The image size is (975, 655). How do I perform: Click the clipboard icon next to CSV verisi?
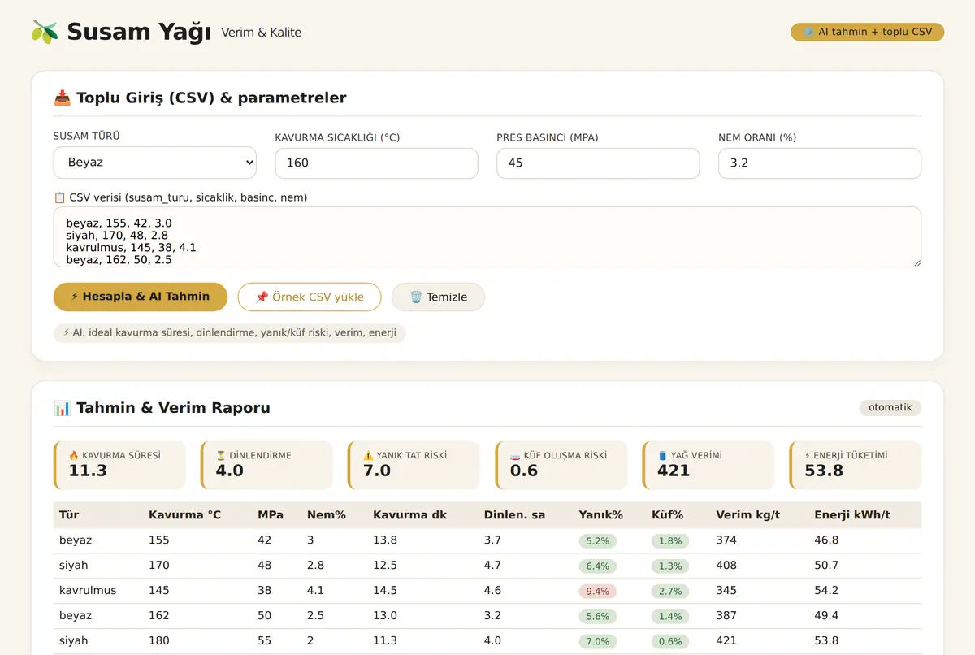coord(59,197)
